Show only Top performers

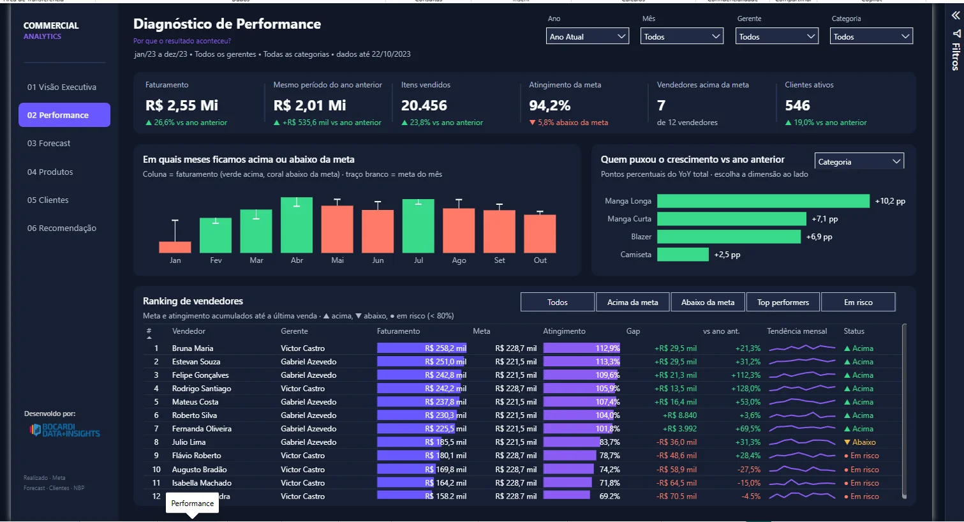[x=783, y=302]
